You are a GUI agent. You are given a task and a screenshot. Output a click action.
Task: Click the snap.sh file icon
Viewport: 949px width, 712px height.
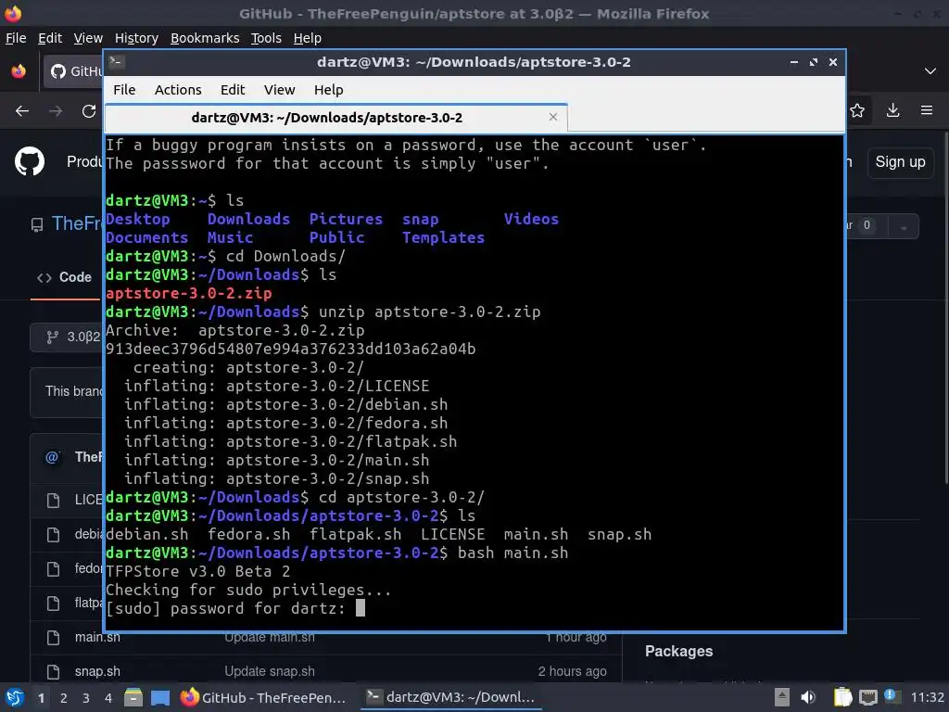[53, 671]
